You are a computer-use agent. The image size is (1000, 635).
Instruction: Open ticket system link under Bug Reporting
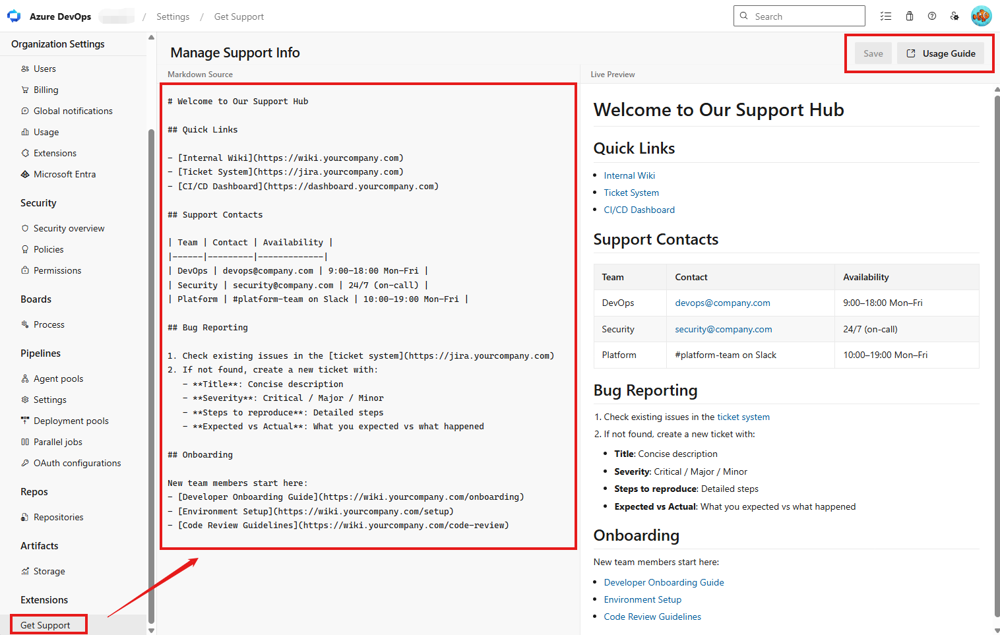(743, 417)
